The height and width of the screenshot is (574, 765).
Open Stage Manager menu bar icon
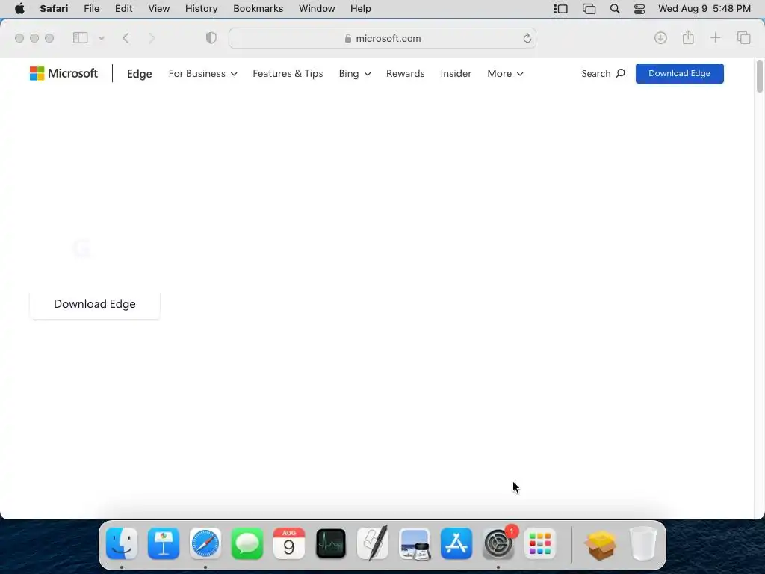pos(560,9)
